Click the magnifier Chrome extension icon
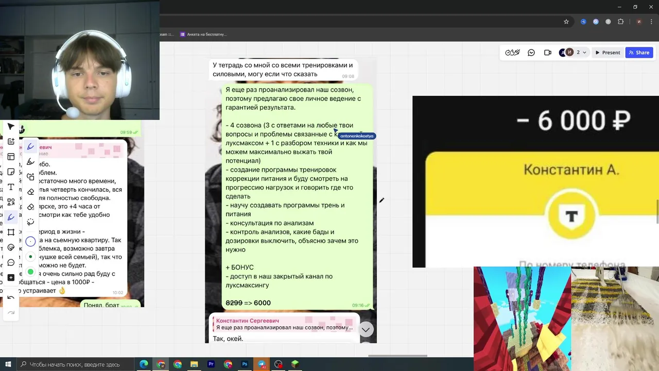Screen dimensions: 659x371 [x=596, y=22]
